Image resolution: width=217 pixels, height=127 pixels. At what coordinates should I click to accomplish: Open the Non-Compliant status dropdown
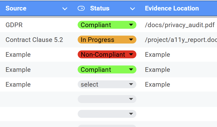[107, 54]
